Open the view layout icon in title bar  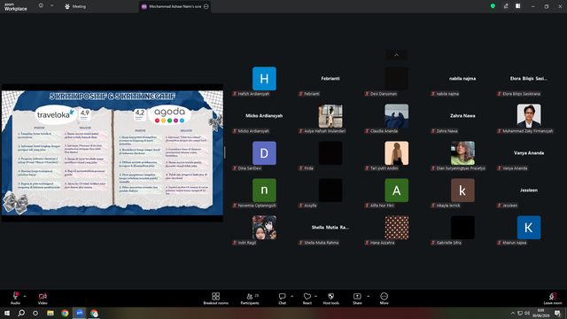pyautogui.click(x=518, y=6)
